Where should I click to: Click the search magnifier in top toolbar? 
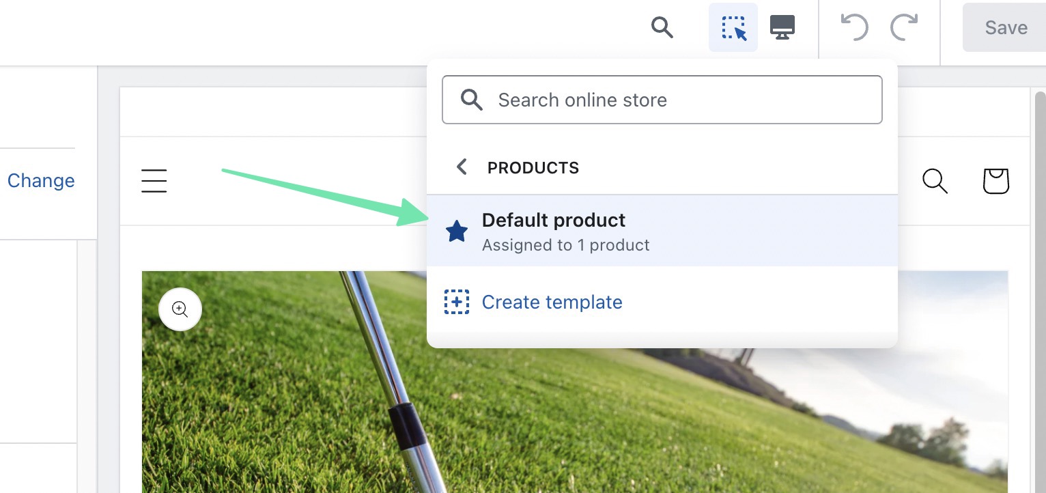[x=662, y=27]
